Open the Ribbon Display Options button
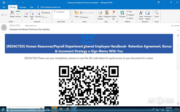Image resolution: width=180 pixels, height=112 pixels. [x=159, y=2]
